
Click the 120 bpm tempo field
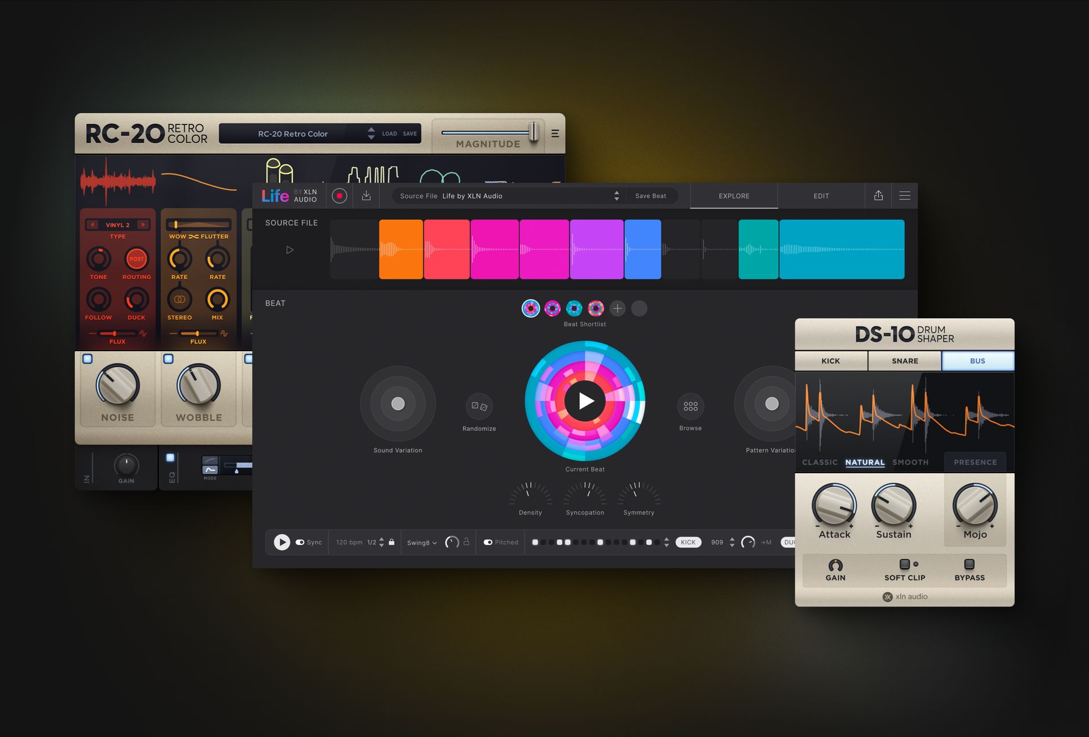pos(349,542)
